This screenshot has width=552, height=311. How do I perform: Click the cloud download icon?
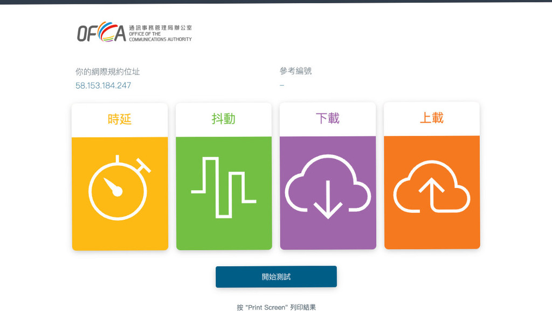pyautogui.click(x=328, y=186)
